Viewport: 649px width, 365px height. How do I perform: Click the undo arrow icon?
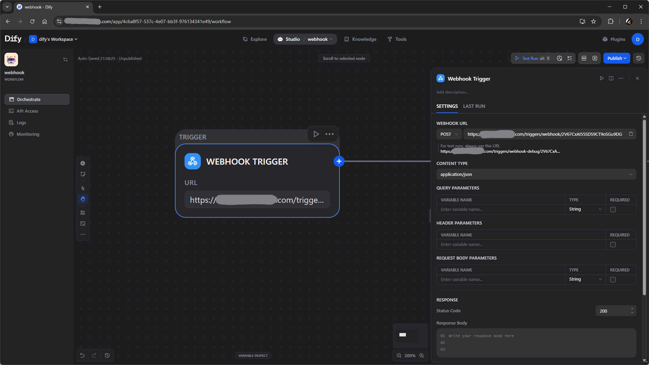[x=82, y=355]
